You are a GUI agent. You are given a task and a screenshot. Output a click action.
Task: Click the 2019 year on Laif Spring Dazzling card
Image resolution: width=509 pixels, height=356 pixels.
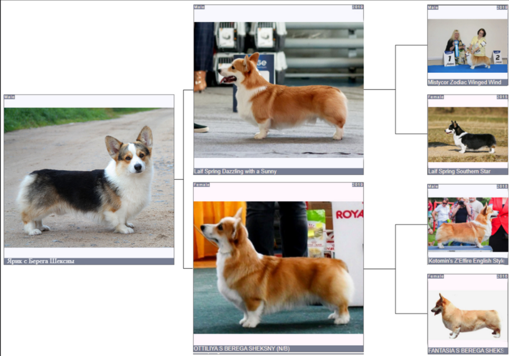tap(357, 7)
